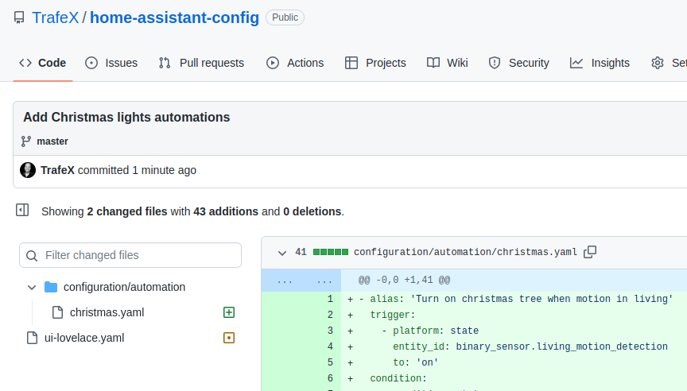
Task: Click the git branch icon beside master
Action: tap(26, 141)
